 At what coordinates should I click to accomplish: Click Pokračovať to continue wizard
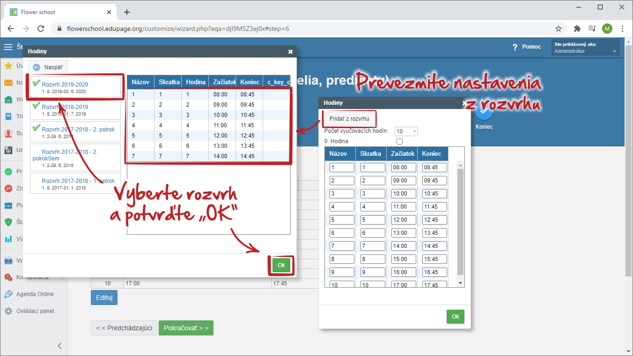click(186, 328)
